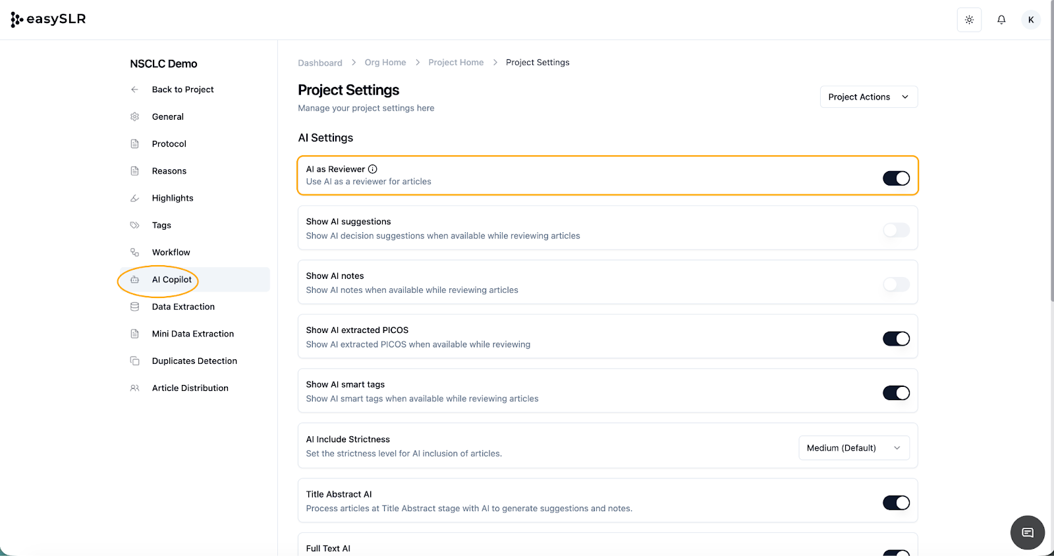The image size is (1054, 556).
Task: Click the easySLR logo
Action: tap(49, 20)
